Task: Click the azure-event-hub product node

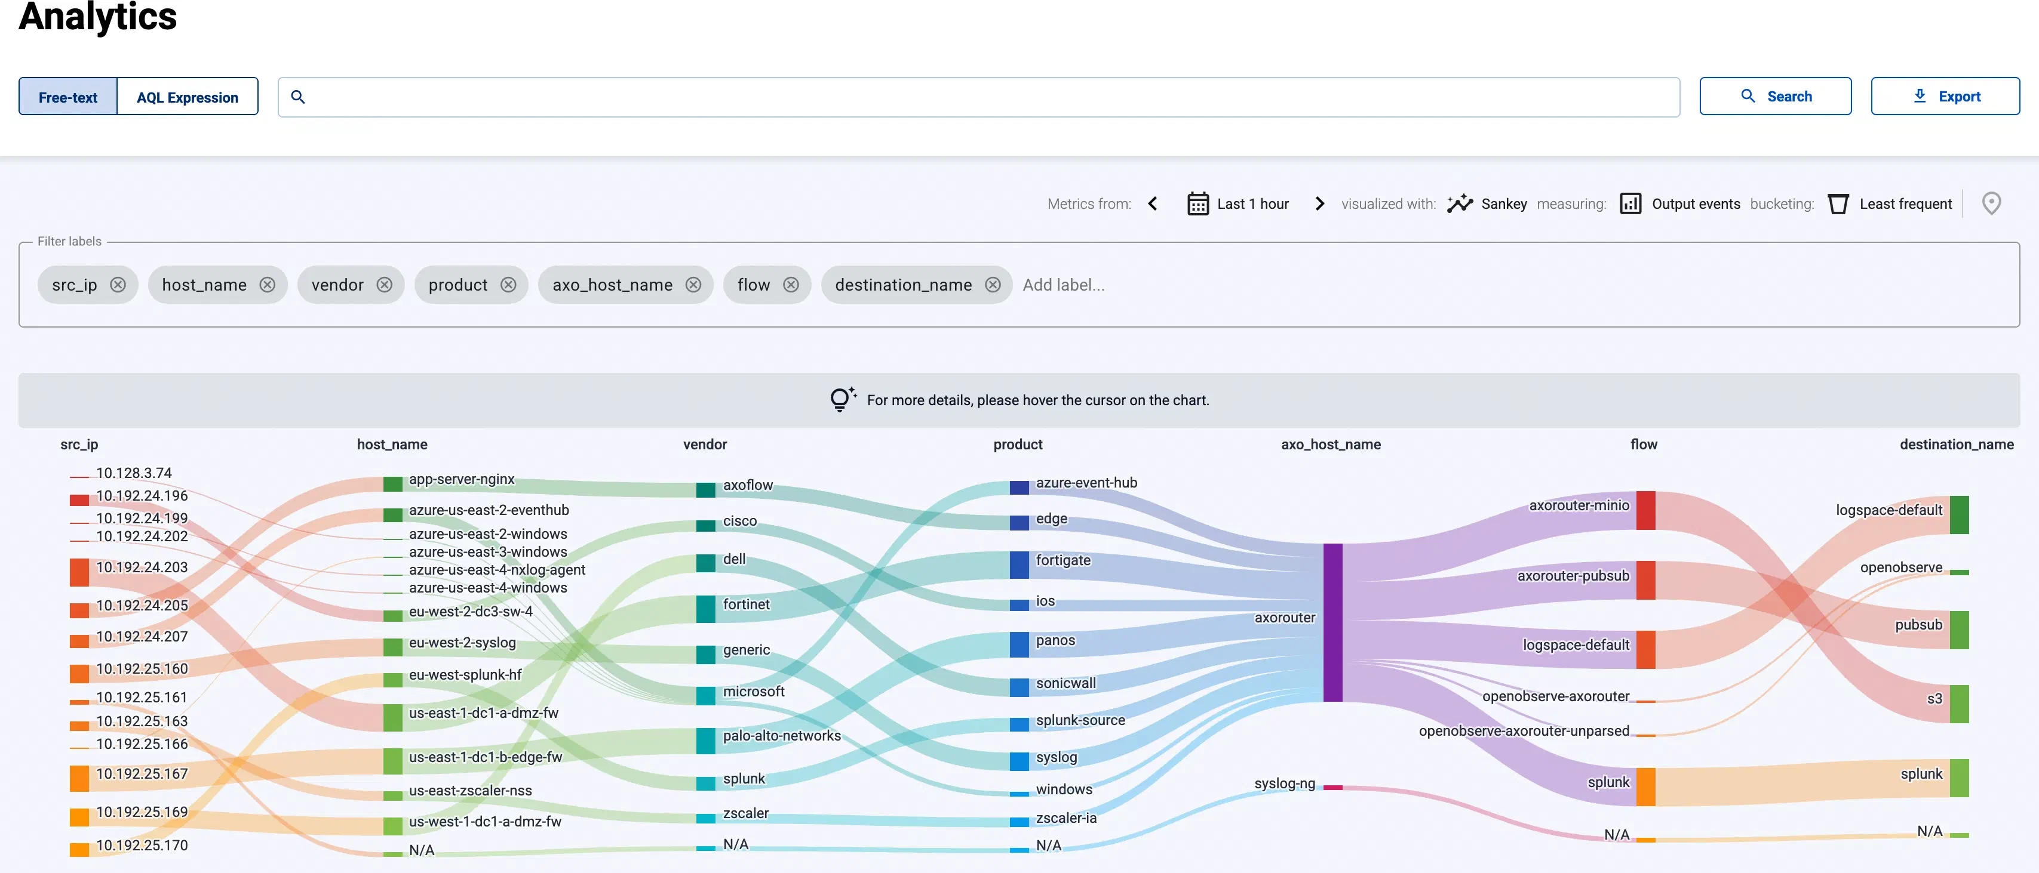Action: (x=1019, y=487)
